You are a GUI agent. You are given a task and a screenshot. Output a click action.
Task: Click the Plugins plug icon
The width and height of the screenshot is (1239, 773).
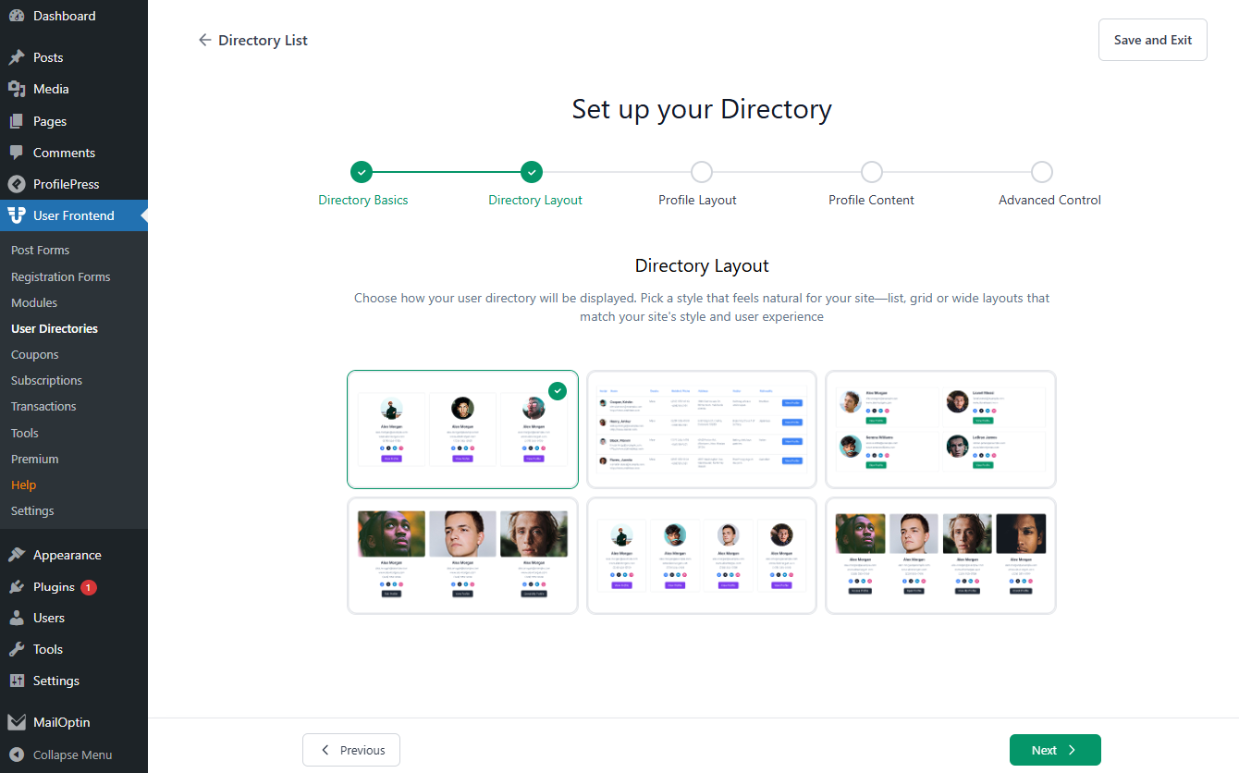click(17, 586)
